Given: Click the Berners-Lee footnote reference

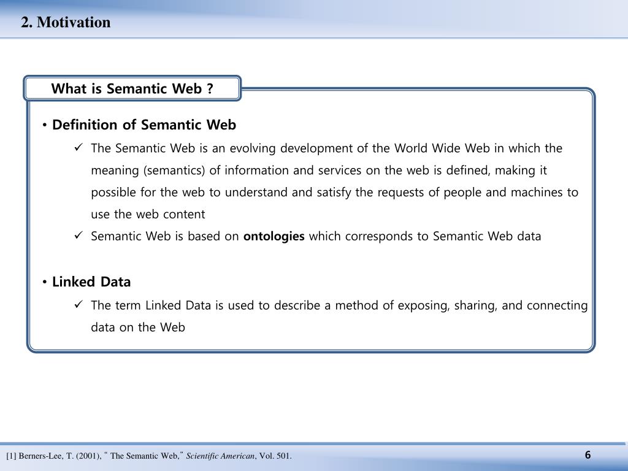Looking at the screenshot, I should point(149,456).
